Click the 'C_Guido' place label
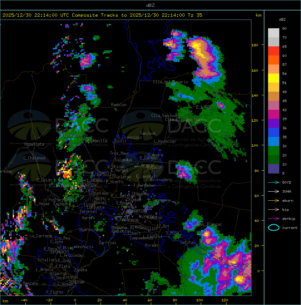This screenshot has width=301, height=305. coord(44,180)
